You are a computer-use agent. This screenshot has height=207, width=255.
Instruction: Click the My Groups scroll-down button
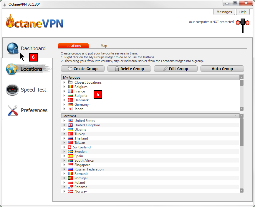[242, 109]
